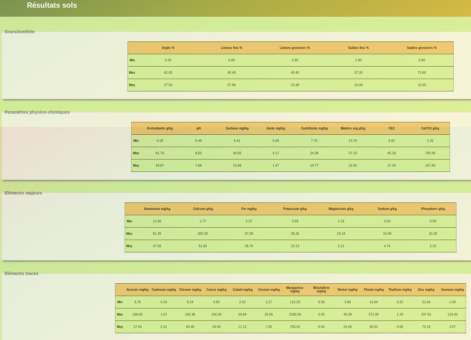471x340 pixels.
Task: Click the Limons grossiers average 23.38
Action: (295, 85)
